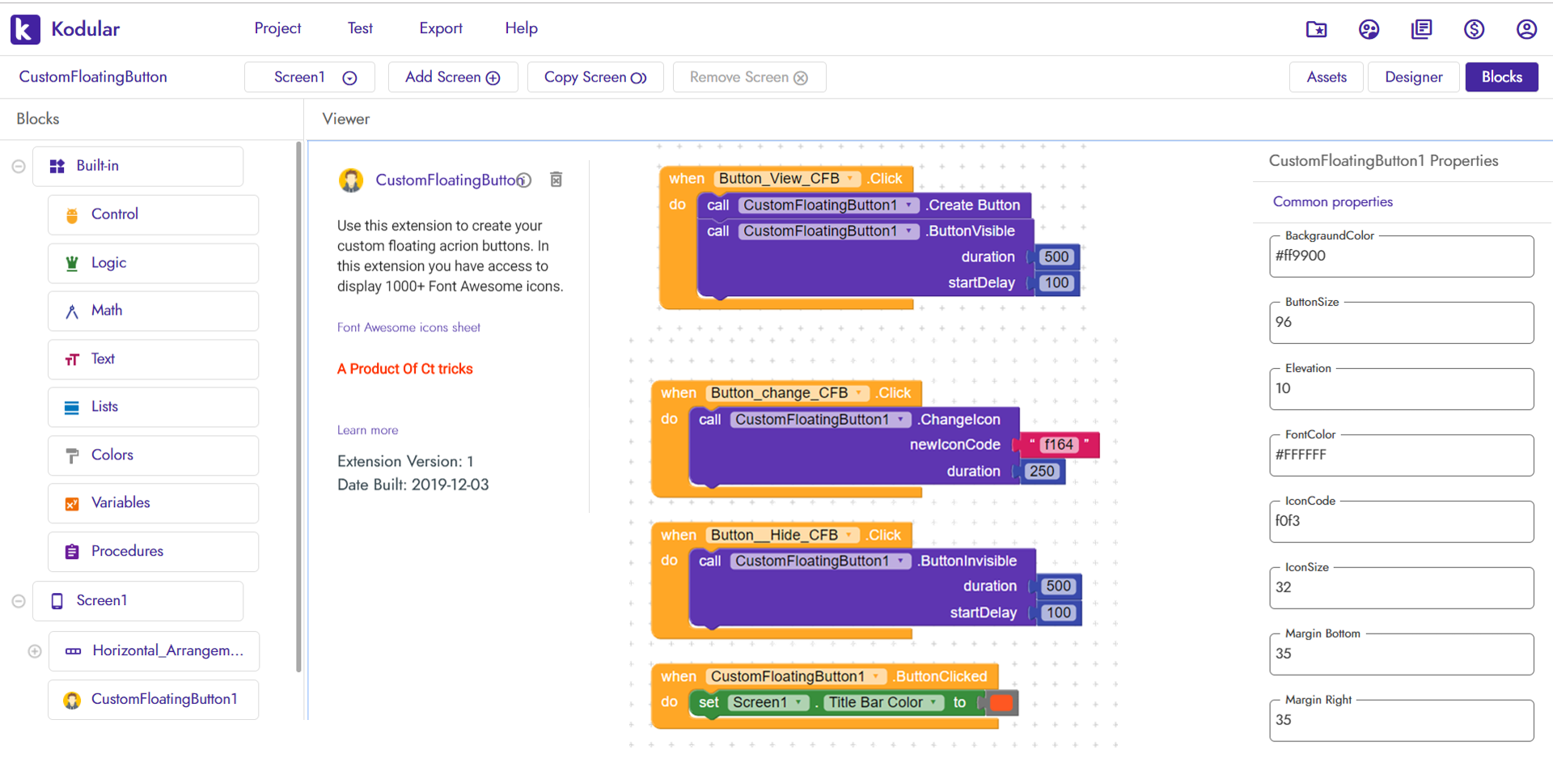Open the user account icon
Viewport: 1553px width, 758px height.
click(x=1526, y=29)
